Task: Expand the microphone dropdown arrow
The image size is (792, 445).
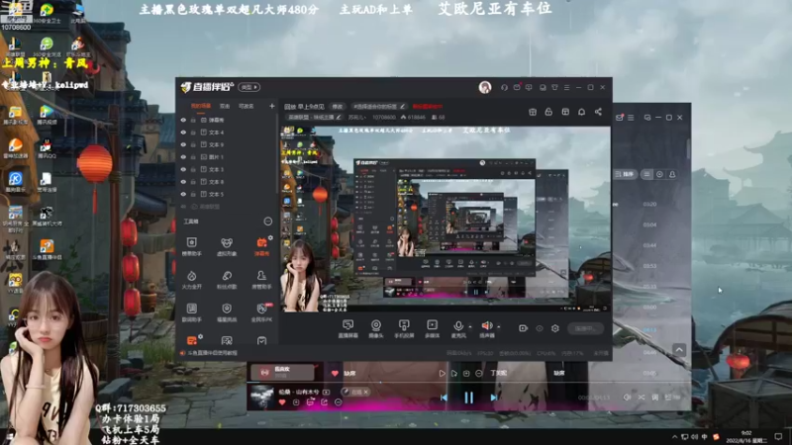Action: point(469,326)
